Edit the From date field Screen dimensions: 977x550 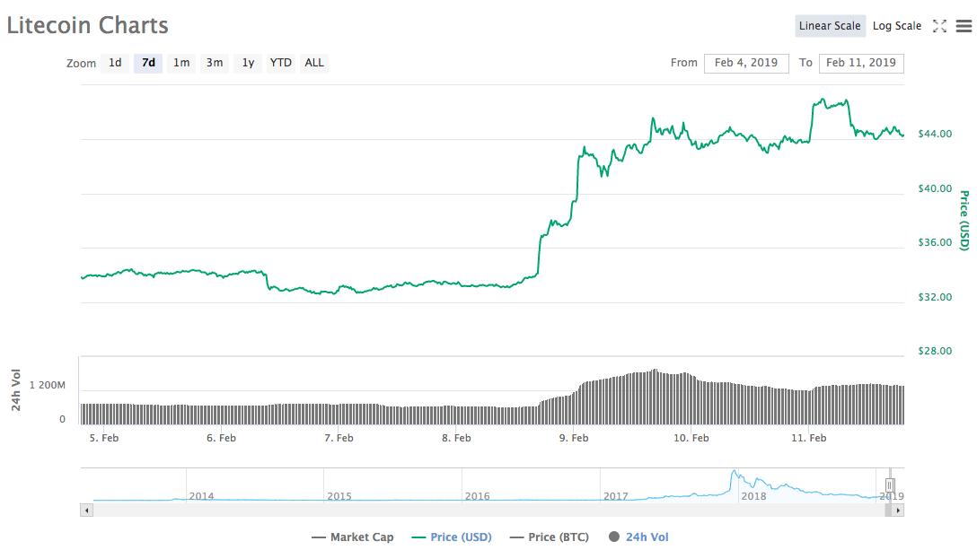[x=746, y=63]
